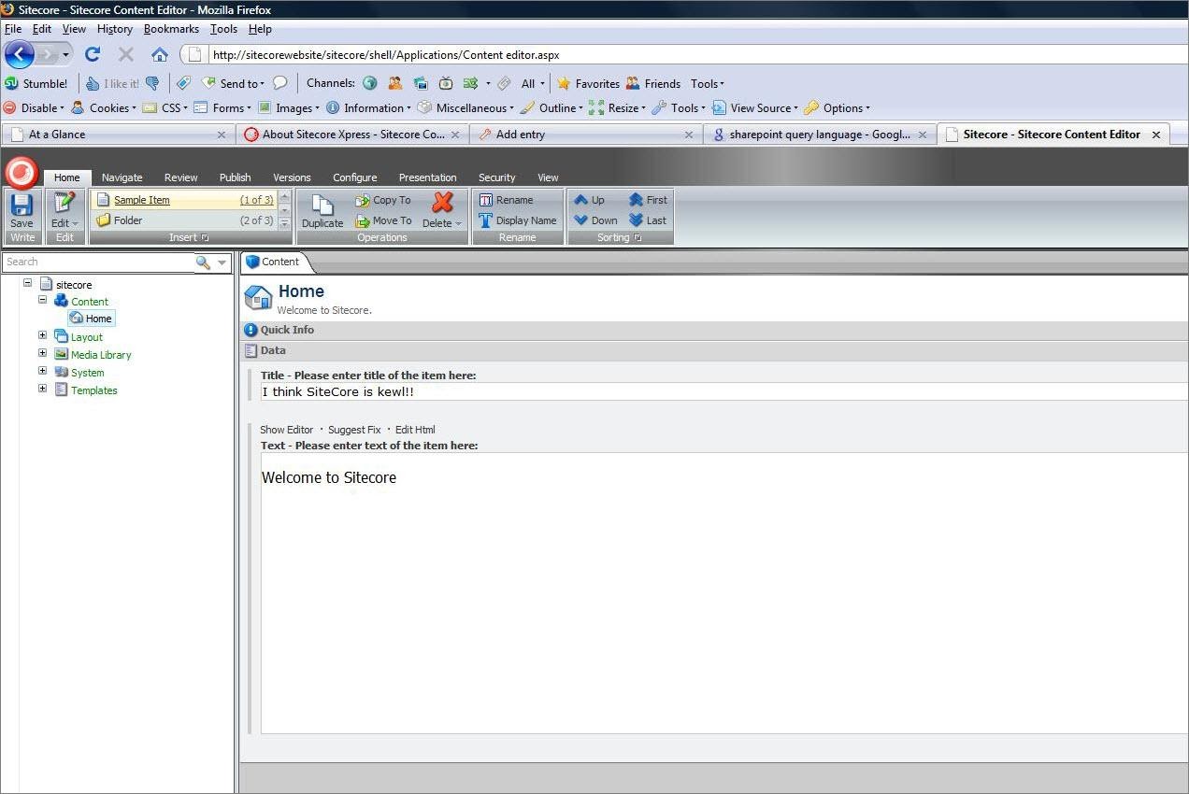Switch to the Publish ribbon tab
1189x794 pixels.
[x=235, y=177]
